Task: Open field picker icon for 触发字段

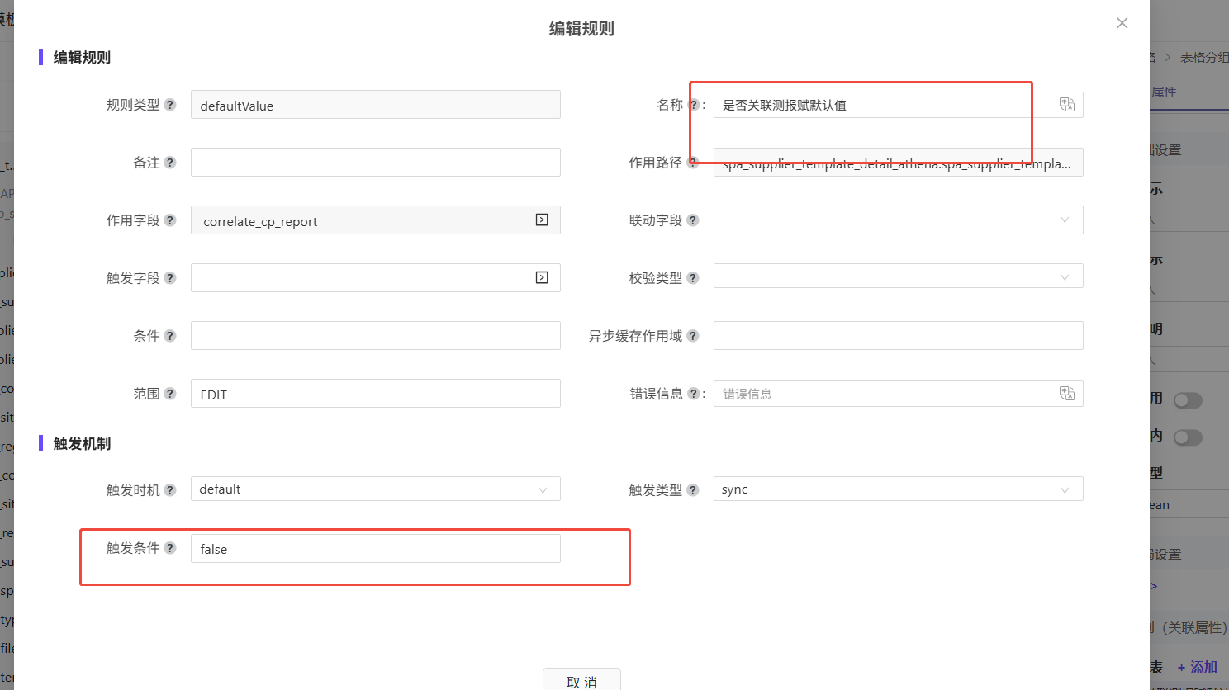Action: pos(542,277)
